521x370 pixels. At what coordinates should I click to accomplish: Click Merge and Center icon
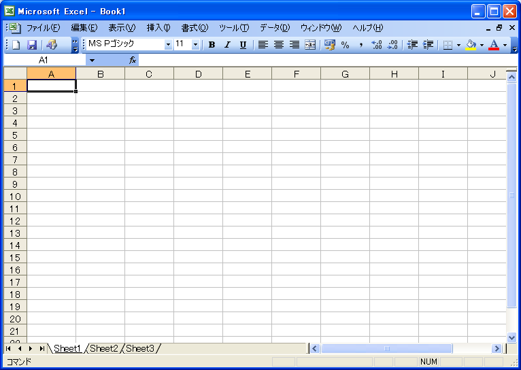310,45
